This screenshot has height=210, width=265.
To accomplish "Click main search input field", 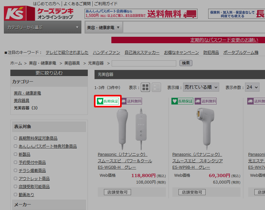I will click(194, 27).
